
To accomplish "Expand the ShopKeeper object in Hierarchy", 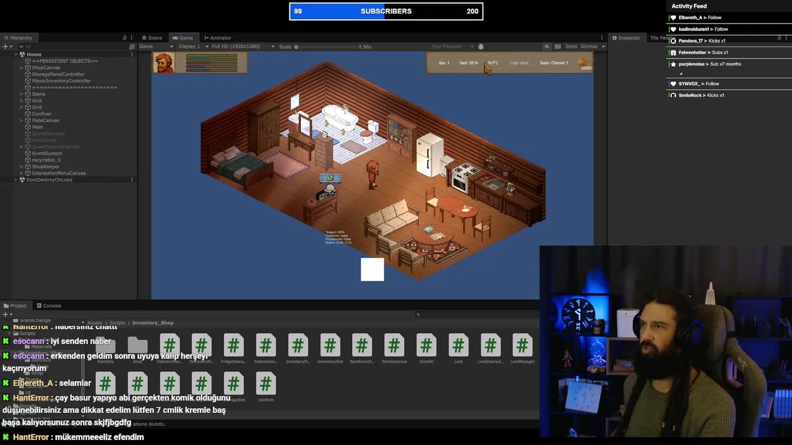I will pyautogui.click(x=22, y=167).
